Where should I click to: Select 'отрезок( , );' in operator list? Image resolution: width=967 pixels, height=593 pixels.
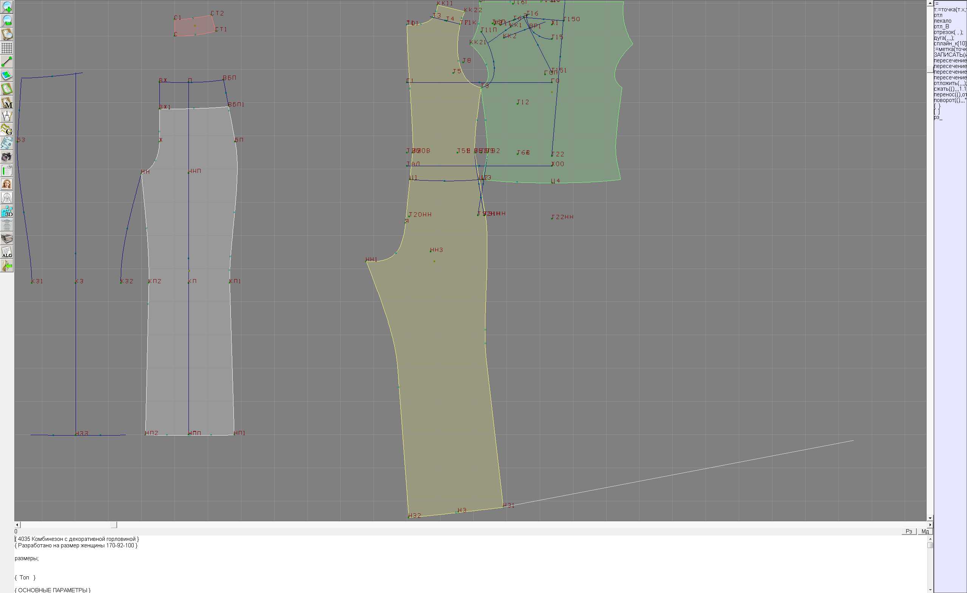(x=948, y=32)
